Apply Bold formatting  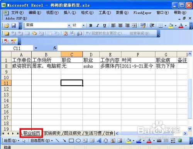91,25
